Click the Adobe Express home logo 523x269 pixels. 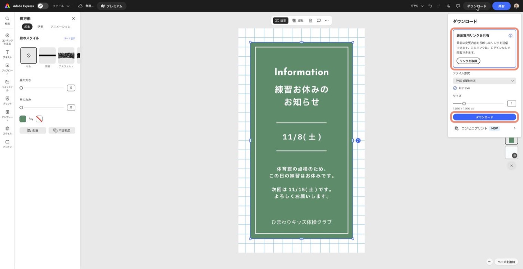tap(7, 6)
